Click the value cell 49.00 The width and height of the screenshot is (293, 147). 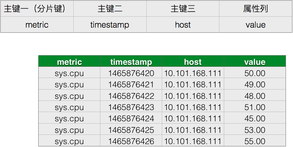point(255,84)
